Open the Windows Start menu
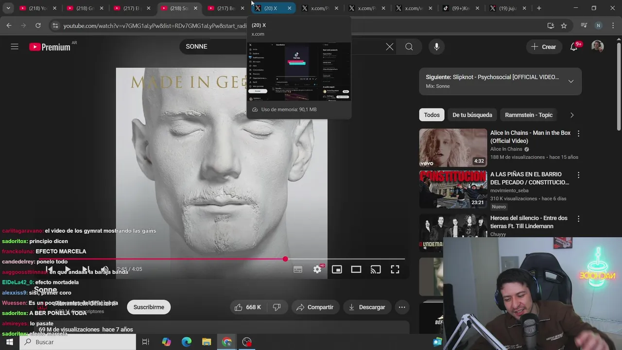 coord(9,342)
